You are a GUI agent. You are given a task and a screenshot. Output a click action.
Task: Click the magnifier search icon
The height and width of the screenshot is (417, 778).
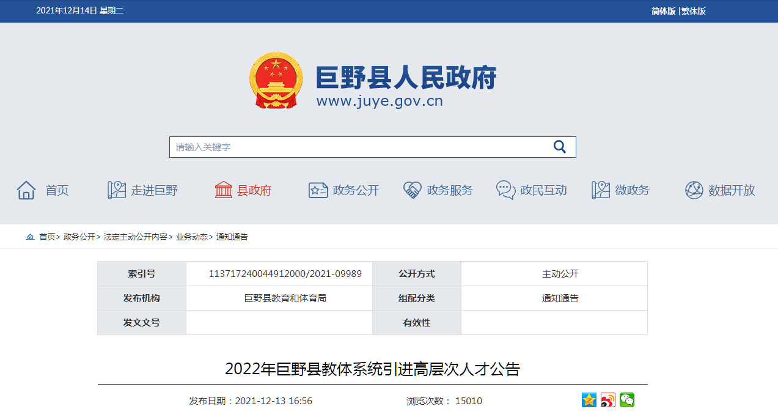559,147
